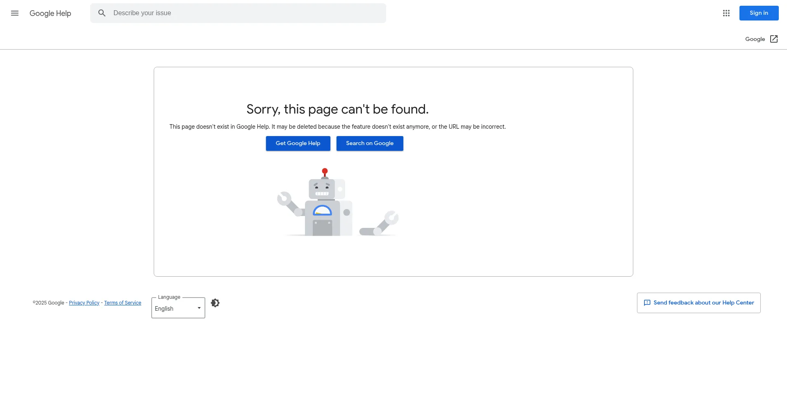Click the feedback speech bubble icon
The image size is (787, 407).
(648, 302)
